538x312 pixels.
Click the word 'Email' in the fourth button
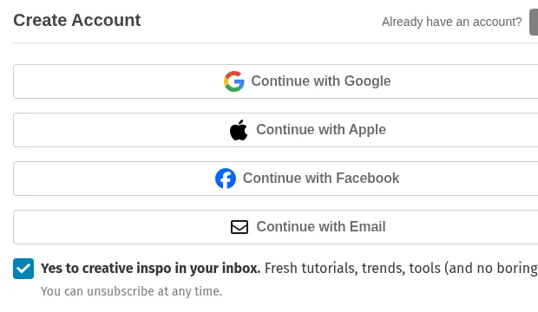click(x=367, y=226)
